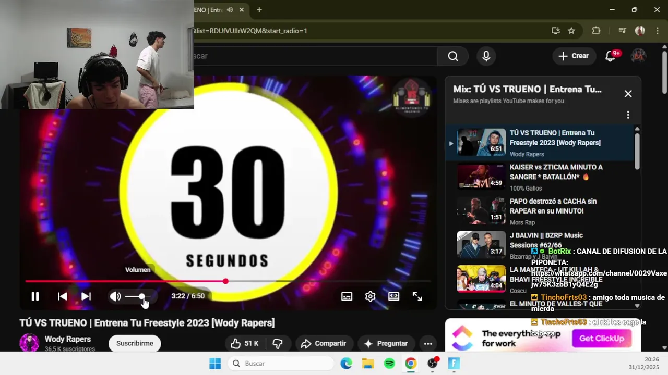Start voice search with microphone
This screenshot has width=668, height=375.
[486, 56]
